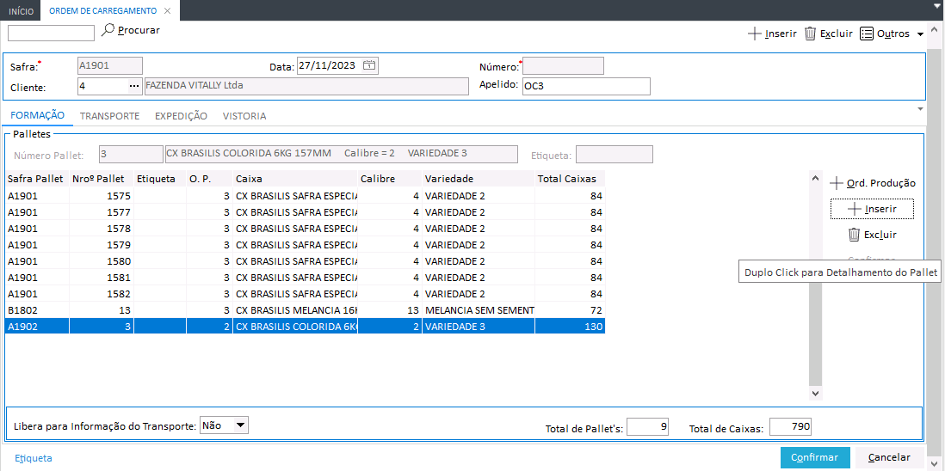Open Libera para Informação do Transporte dropdown

(240, 425)
